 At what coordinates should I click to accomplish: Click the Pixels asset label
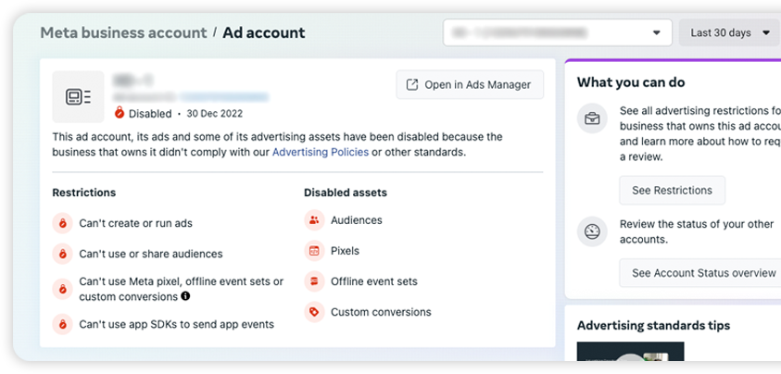pyautogui.click(x=346, y=251)
